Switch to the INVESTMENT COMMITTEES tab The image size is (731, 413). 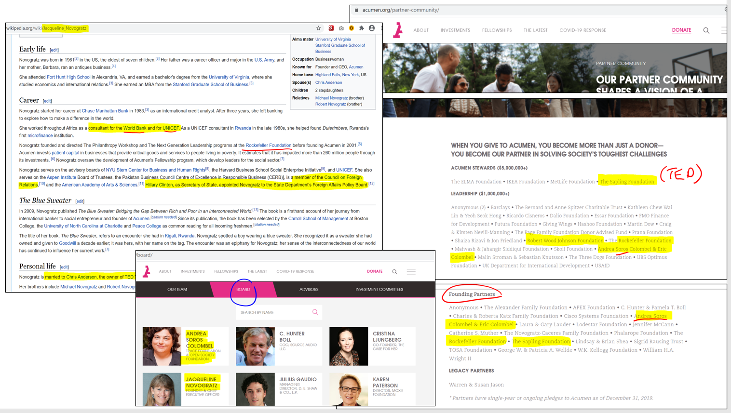point(379,289)
